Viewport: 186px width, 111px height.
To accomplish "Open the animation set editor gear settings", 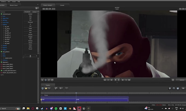I will click(x=37, y=8).
